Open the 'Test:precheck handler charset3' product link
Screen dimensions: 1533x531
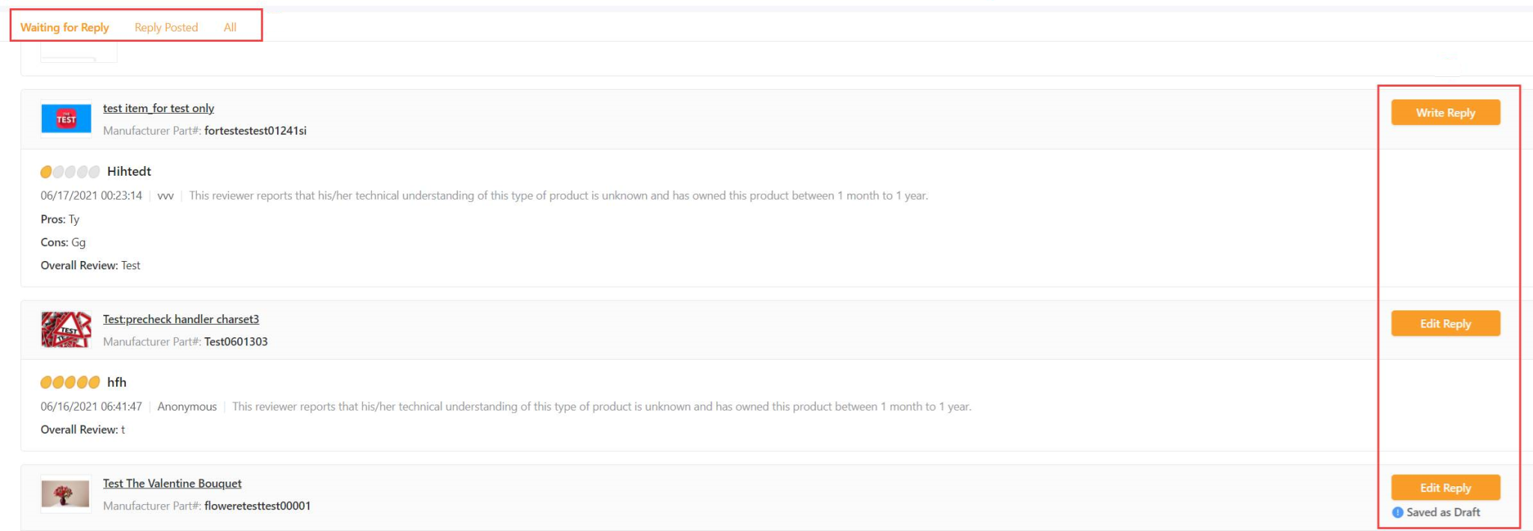click(180, 319)
